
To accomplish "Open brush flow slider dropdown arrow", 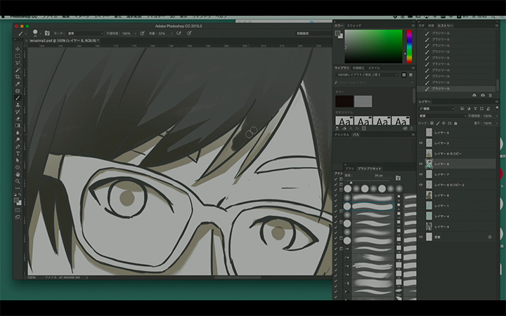I will 171,34.
